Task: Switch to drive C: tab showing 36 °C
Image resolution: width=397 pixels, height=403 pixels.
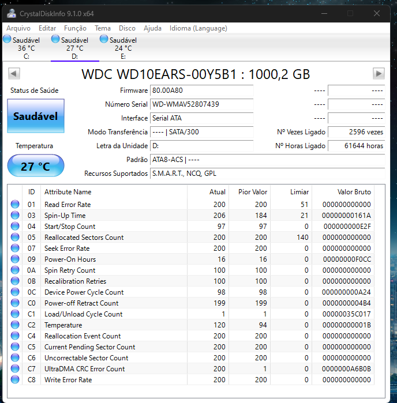Action: (26, 48)
